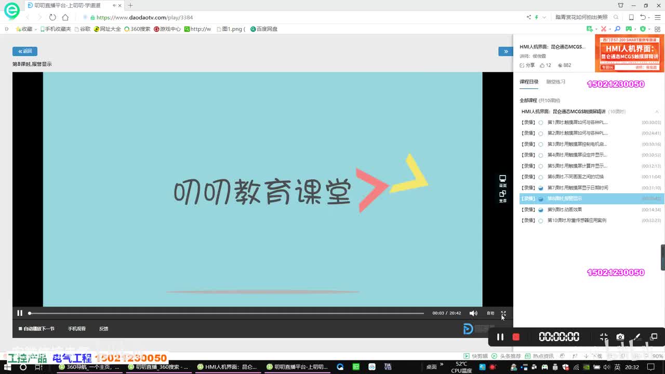This screenshot has width=665, height=374.
Task: Open the 游戏中心 bookmark
Action: point(167,29)
